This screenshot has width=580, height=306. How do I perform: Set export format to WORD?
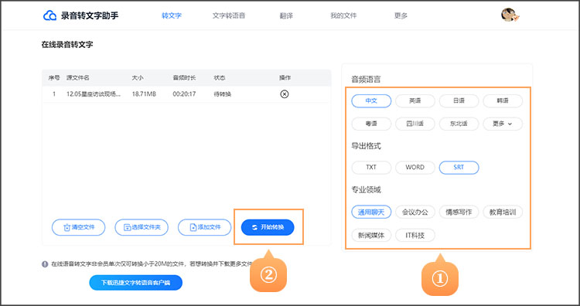tap(415, 168)
